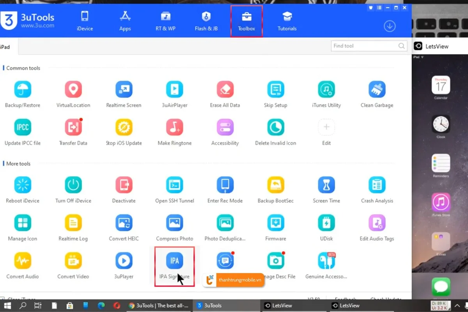Select Erase All Data tool

225,89
